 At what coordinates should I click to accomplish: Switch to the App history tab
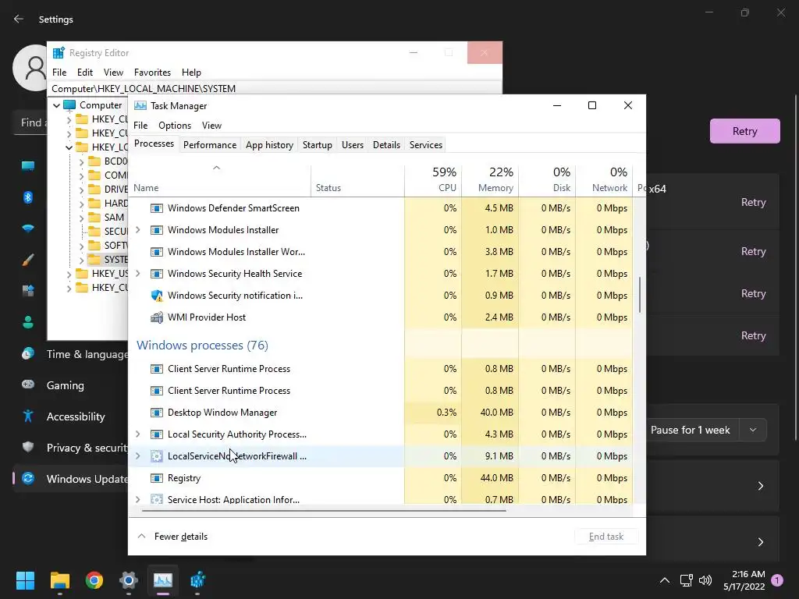(x=269, y=144)
